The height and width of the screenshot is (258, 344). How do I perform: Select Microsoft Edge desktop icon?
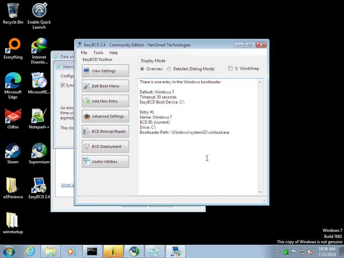click(x=13, y=86)
